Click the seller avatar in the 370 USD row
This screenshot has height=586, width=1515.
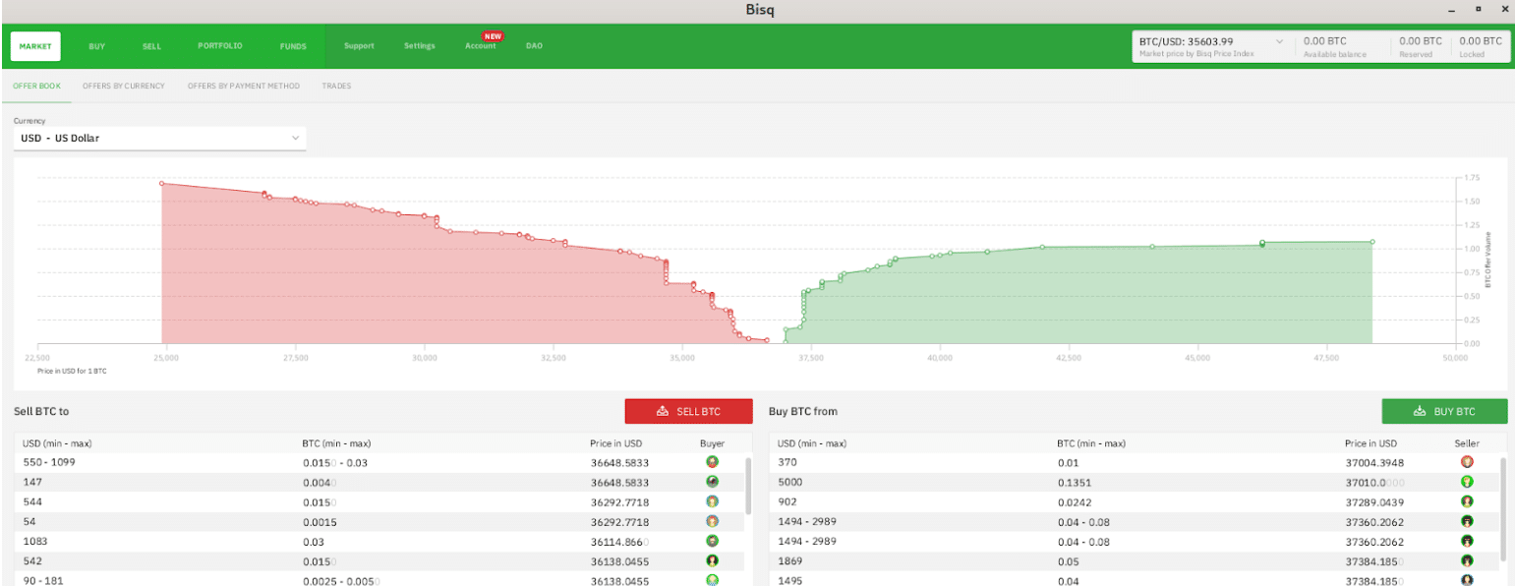[1467, 462]
